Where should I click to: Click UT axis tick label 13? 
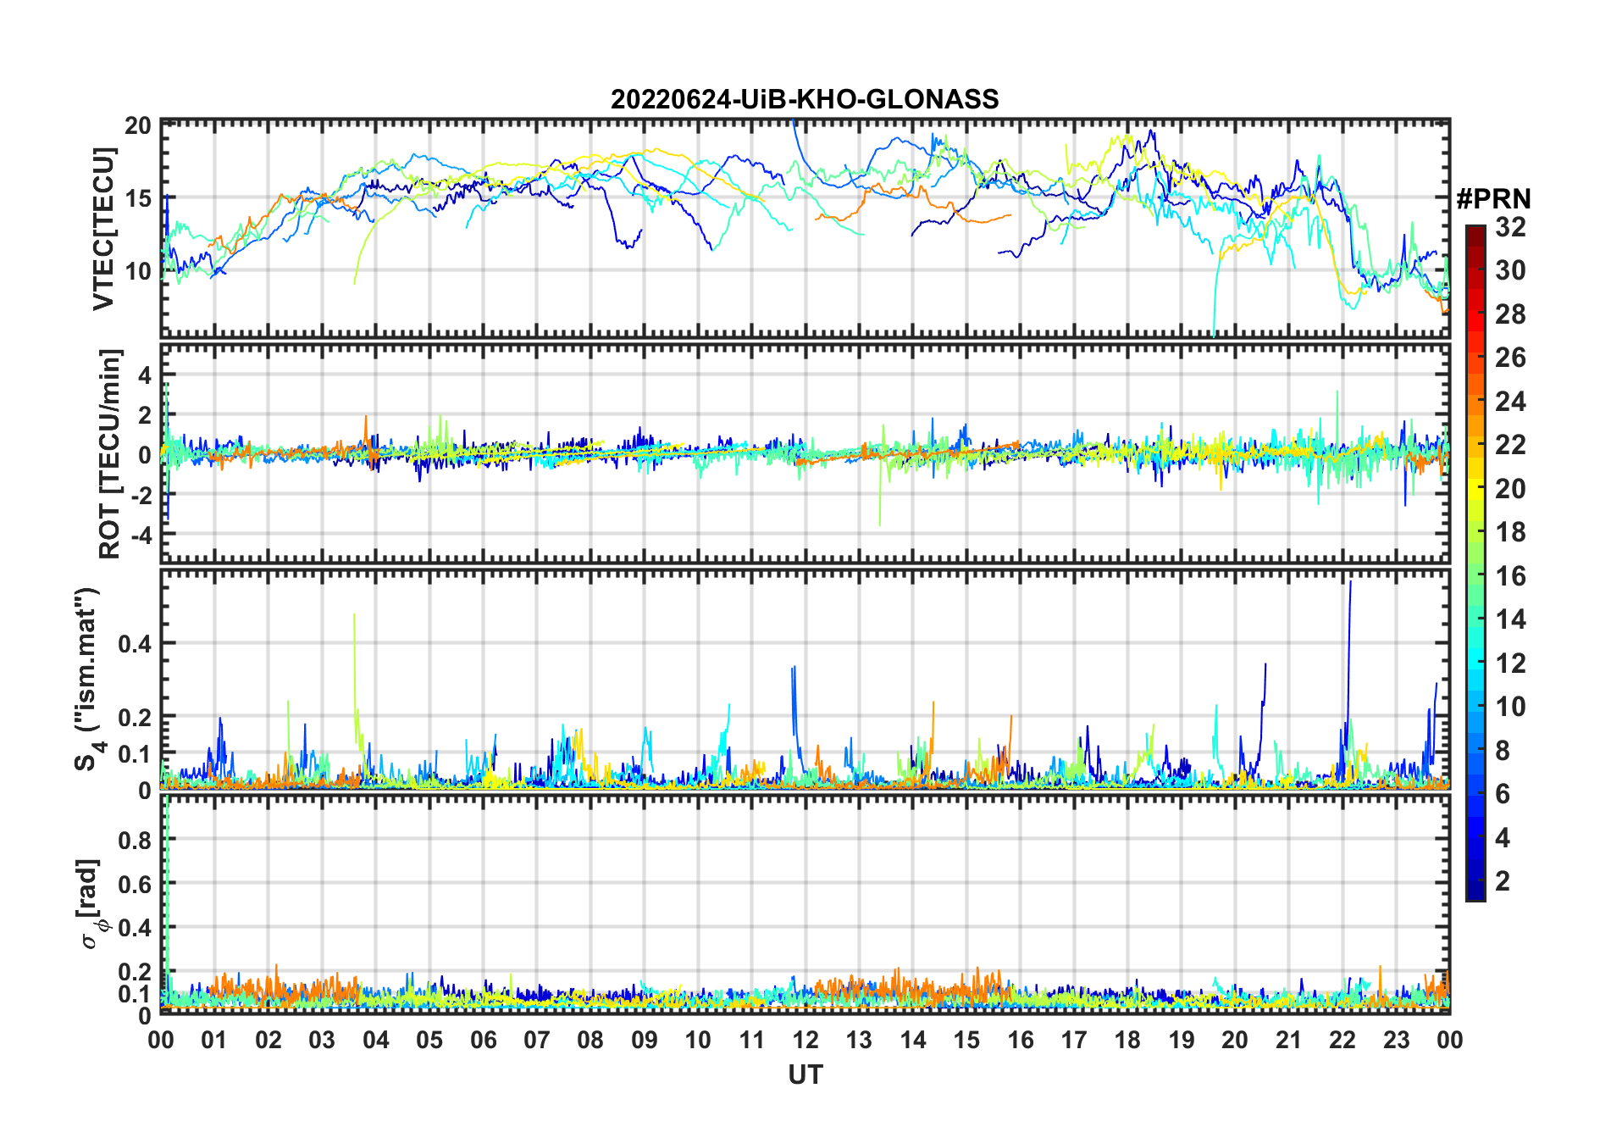point(859,1040)
